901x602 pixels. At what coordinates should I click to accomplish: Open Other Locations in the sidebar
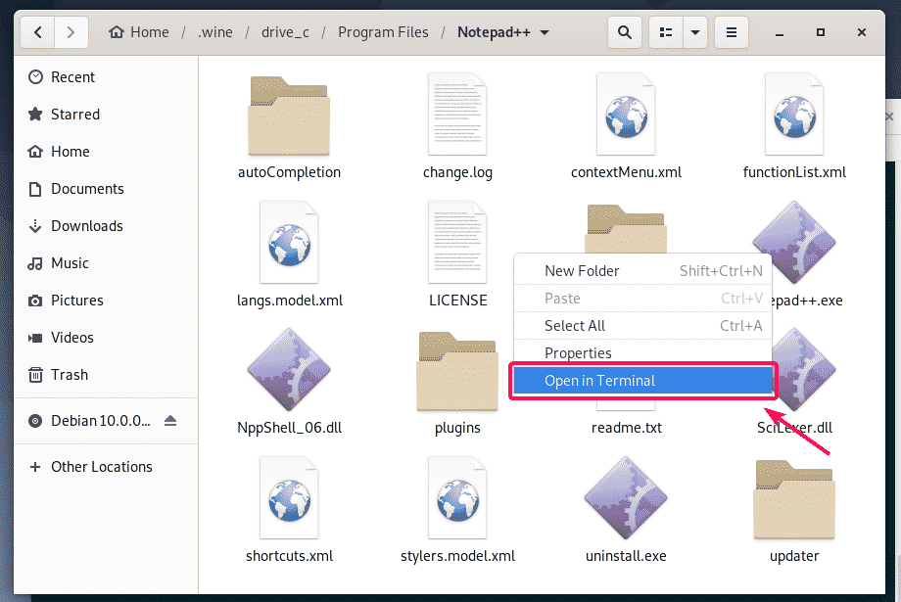[107, 467]
